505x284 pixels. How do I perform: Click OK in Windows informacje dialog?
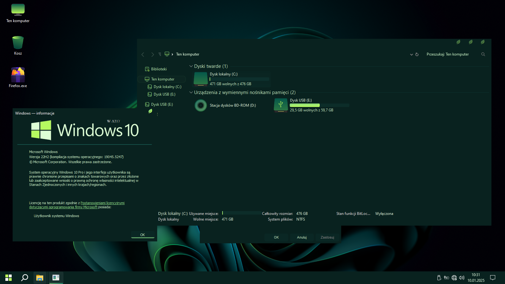[143, 235]
